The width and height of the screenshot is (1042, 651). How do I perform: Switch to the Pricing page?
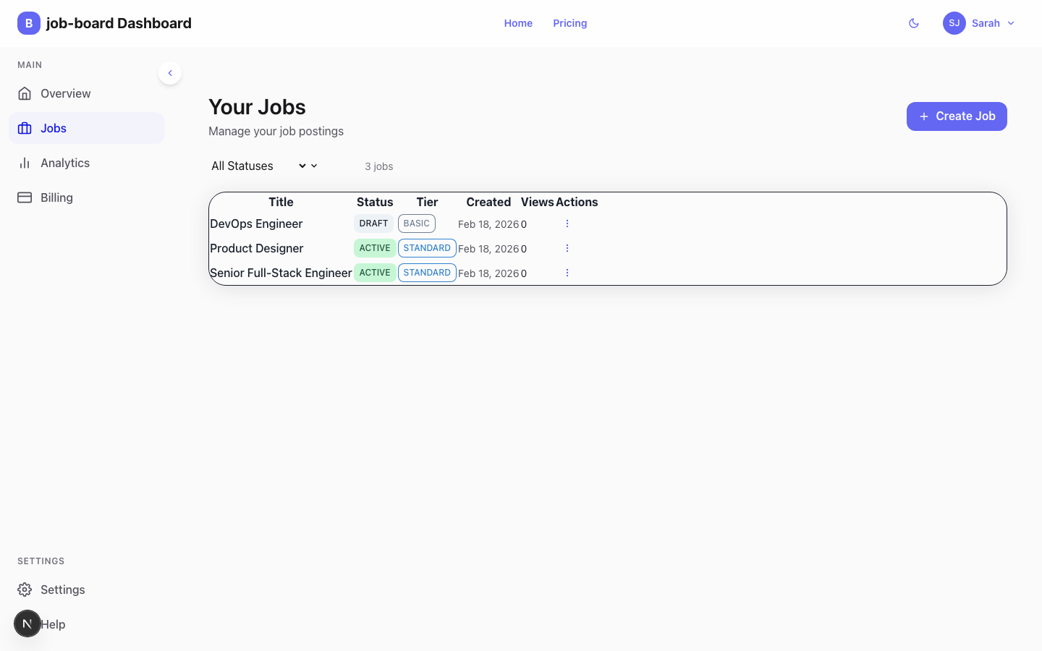(x=570, y=23)
